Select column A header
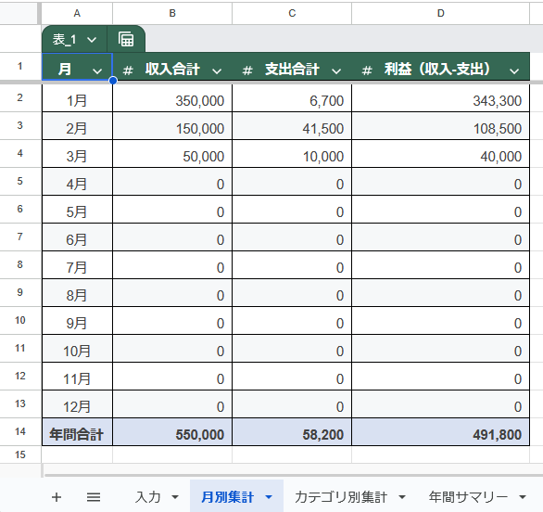 pyautogui.click(x=77, y=13)
